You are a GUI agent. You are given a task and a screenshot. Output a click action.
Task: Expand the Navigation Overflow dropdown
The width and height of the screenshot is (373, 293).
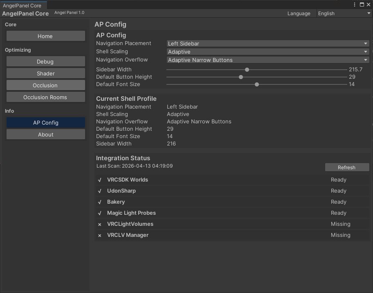point(267,60)
